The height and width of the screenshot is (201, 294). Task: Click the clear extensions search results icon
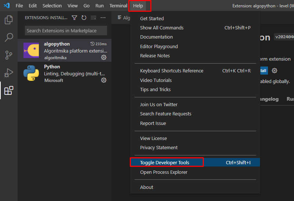coord(93,18)
